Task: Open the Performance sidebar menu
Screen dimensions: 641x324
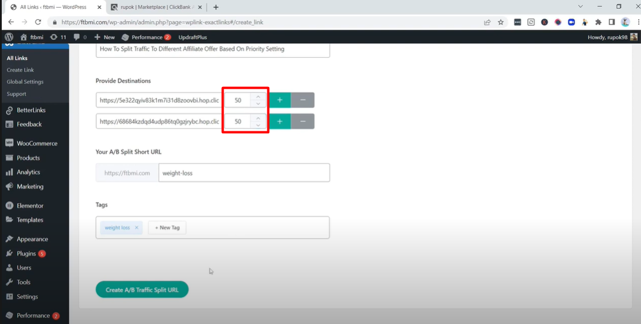Action: 33,315
